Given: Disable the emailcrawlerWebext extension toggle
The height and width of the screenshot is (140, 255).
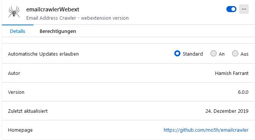Looking at the screenshot, I should [231, 9].
